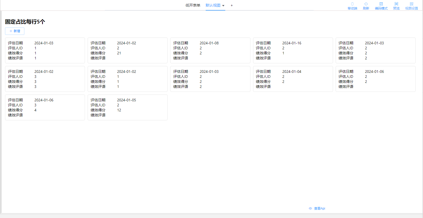Open view settings (视图设置)

(x=411, y=4)
